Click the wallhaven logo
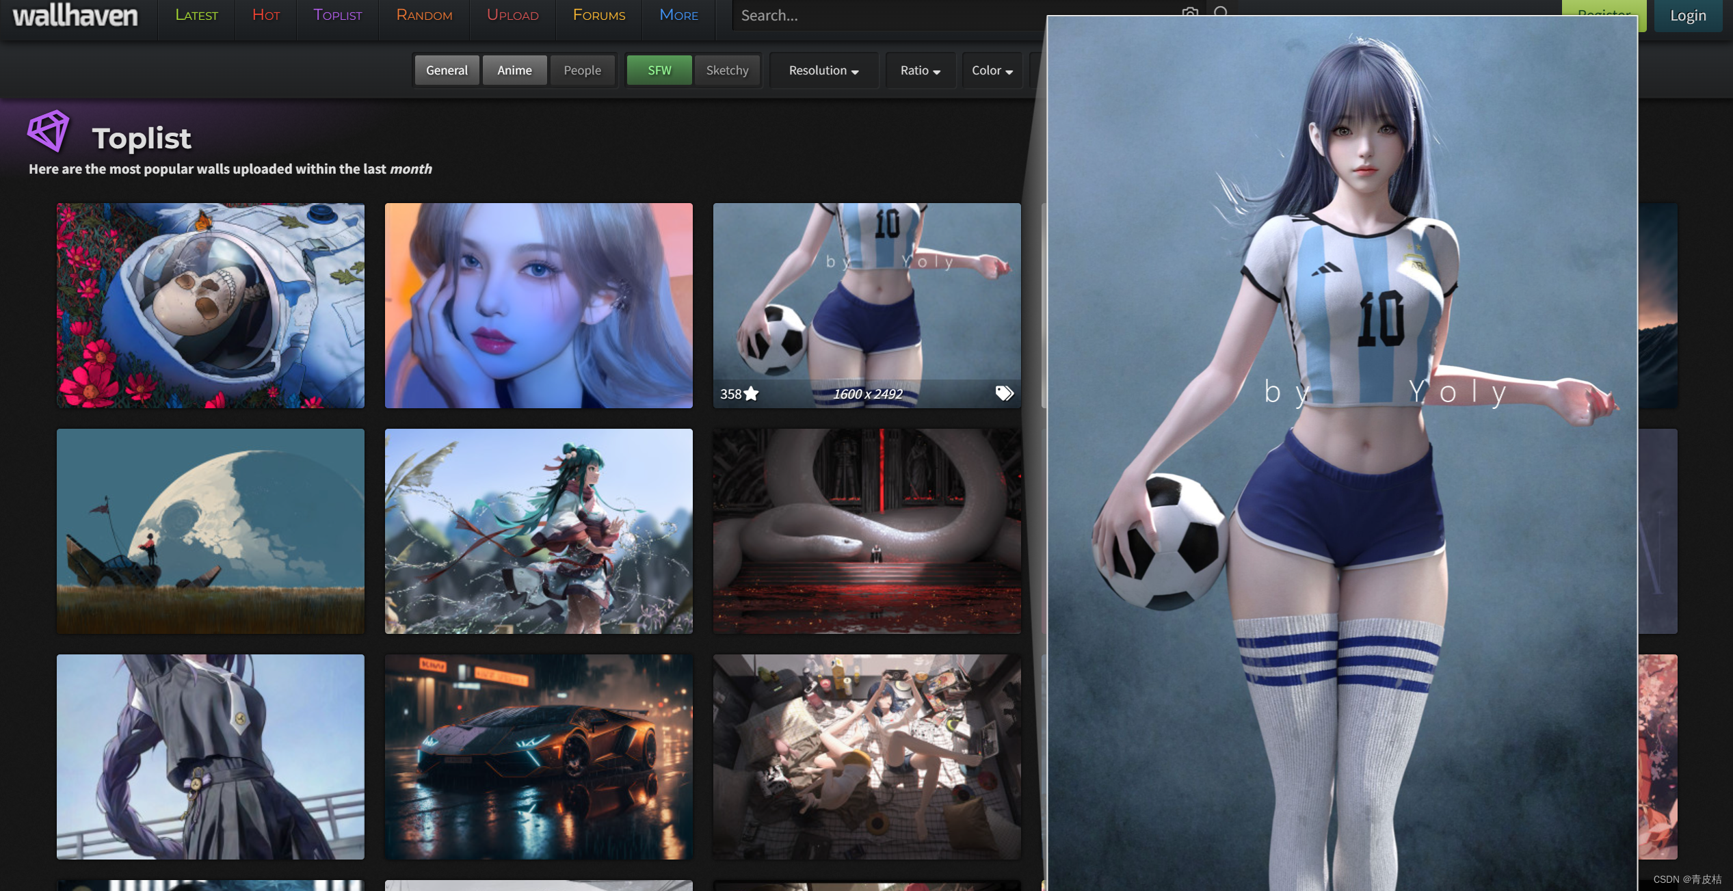 tap(75, 15)
